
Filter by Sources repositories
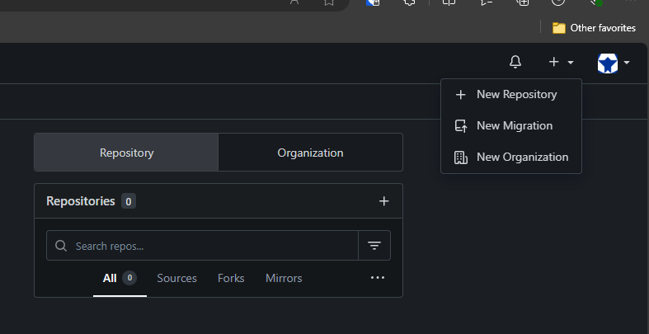coord(176,278)
